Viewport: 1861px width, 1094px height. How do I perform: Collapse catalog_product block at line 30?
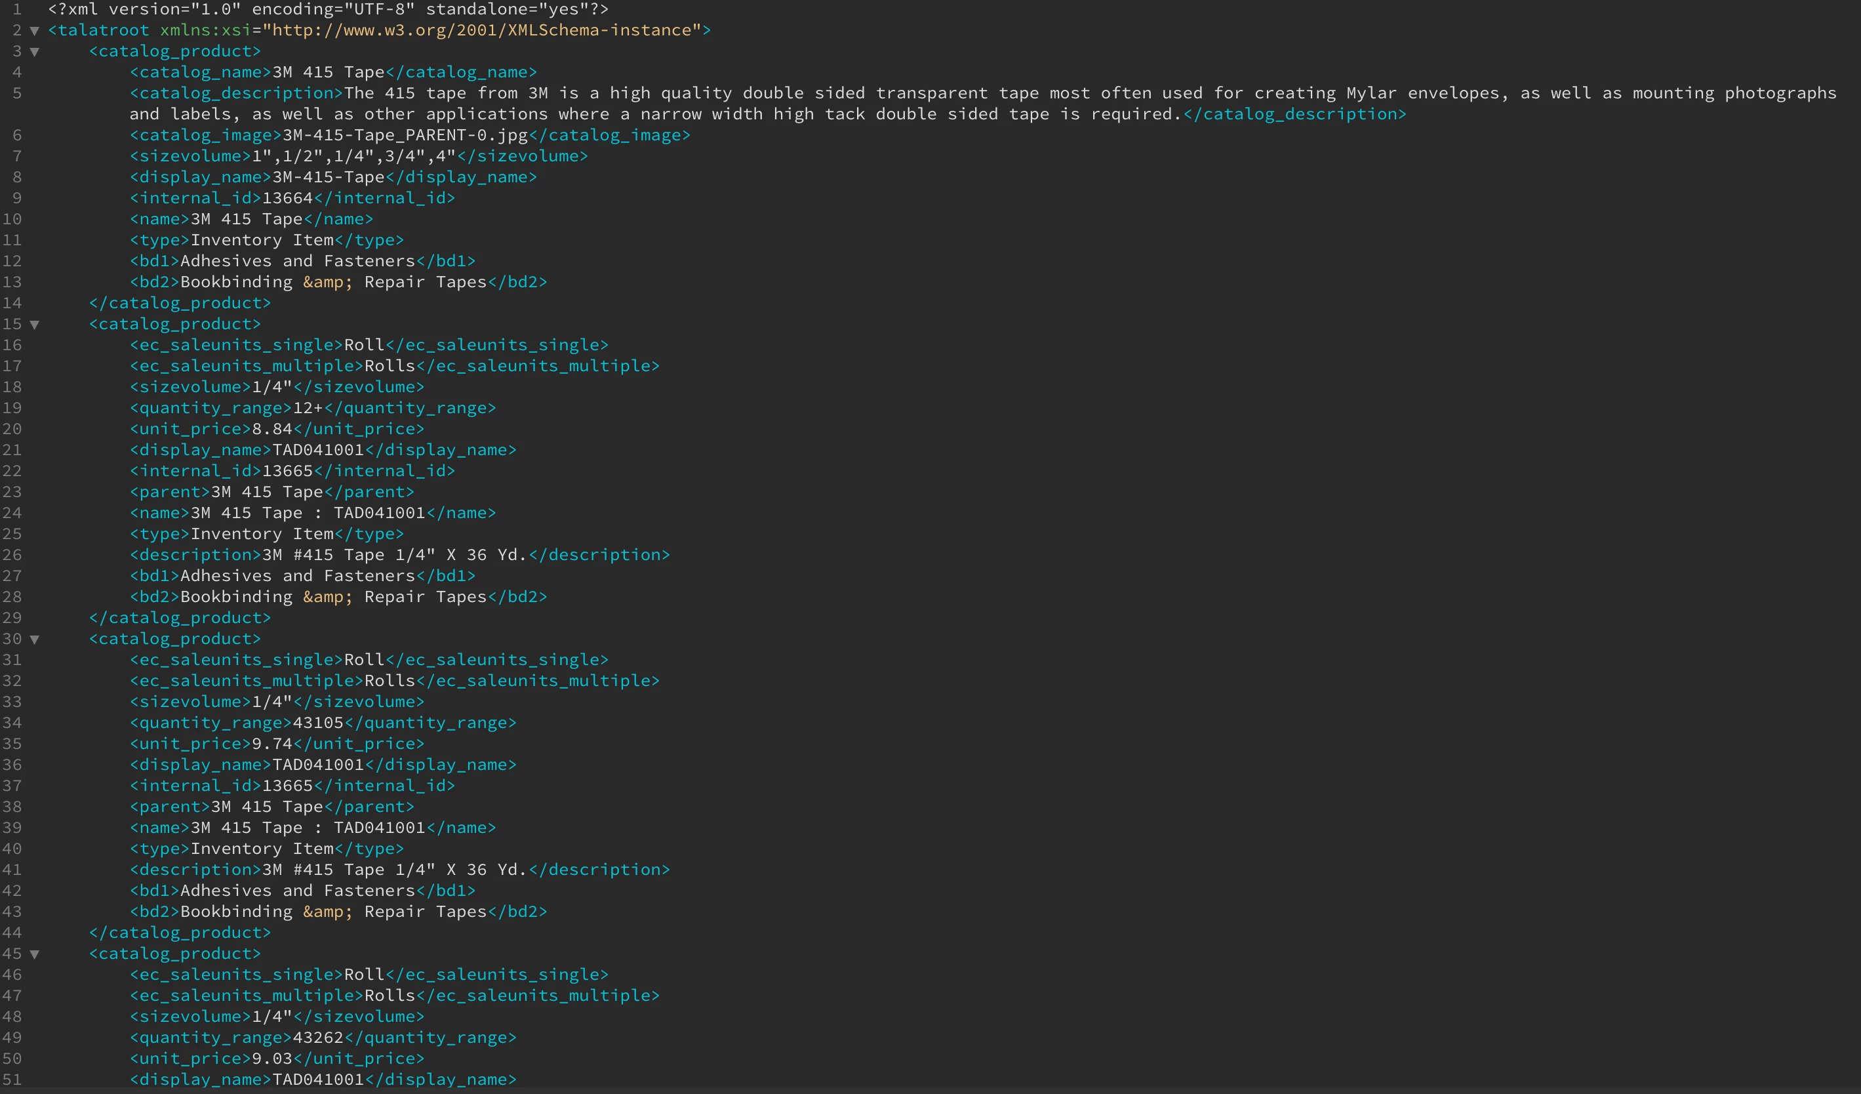tap(34, 639)
